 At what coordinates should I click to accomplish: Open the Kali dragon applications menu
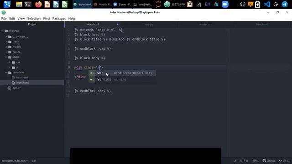coord(7,4)
